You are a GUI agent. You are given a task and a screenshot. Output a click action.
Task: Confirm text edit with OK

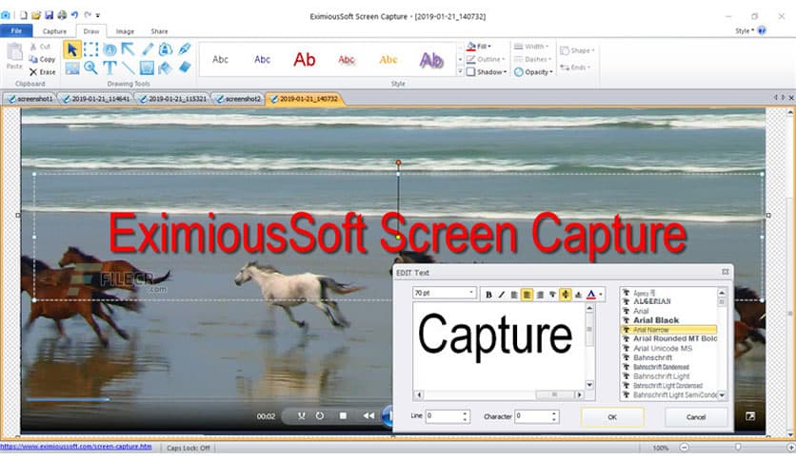point(612,417)
